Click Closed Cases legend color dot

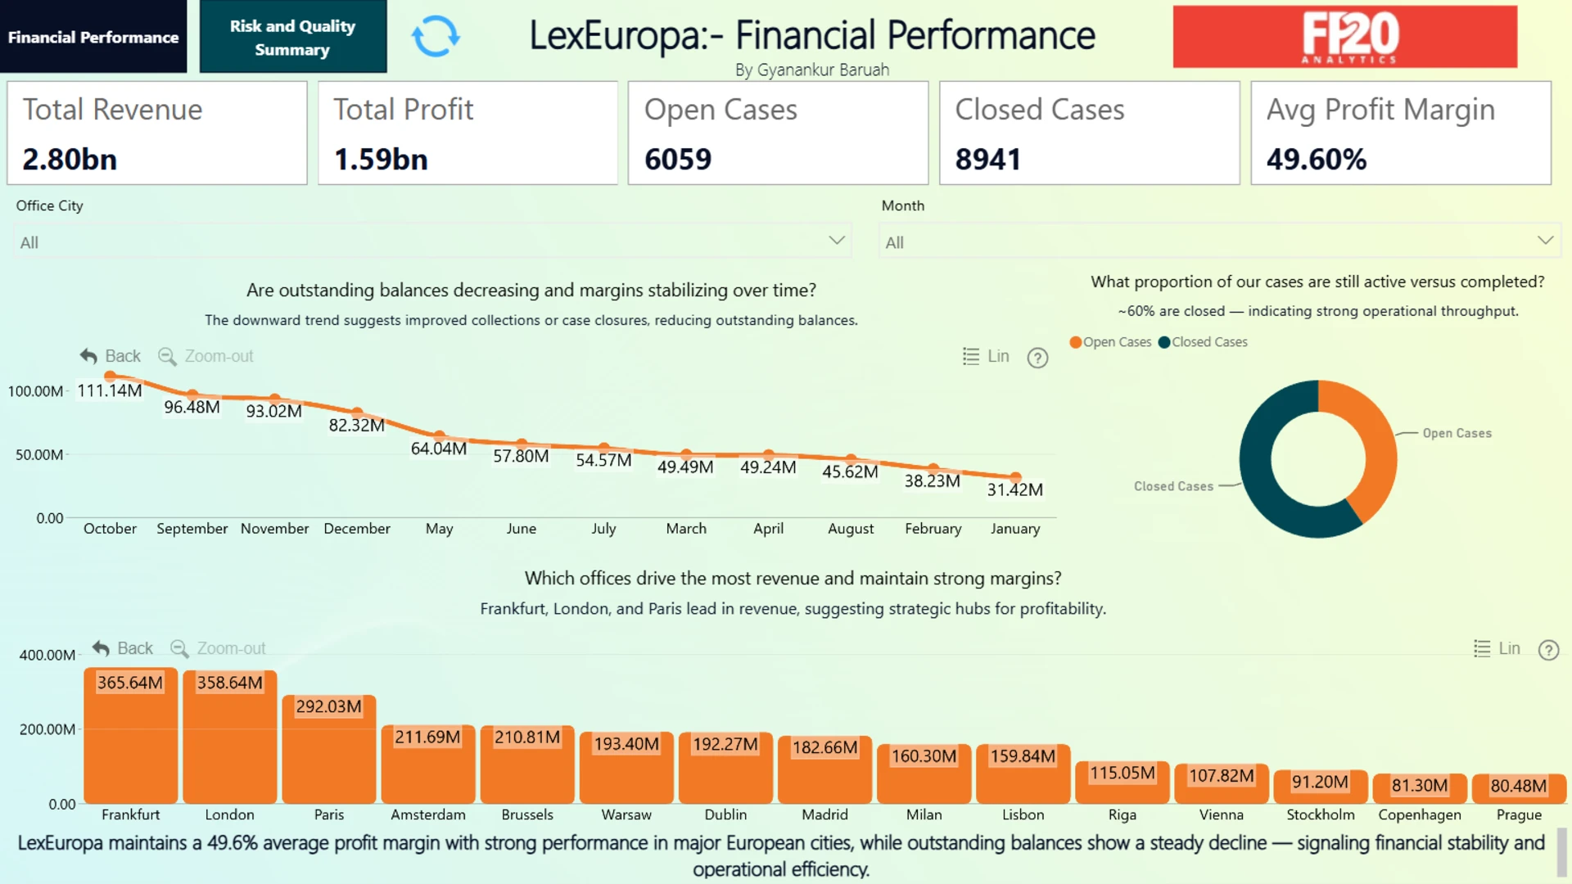point(1163,342)
